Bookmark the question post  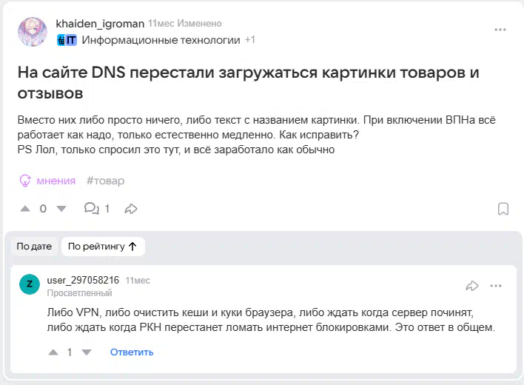pos(503,209)
